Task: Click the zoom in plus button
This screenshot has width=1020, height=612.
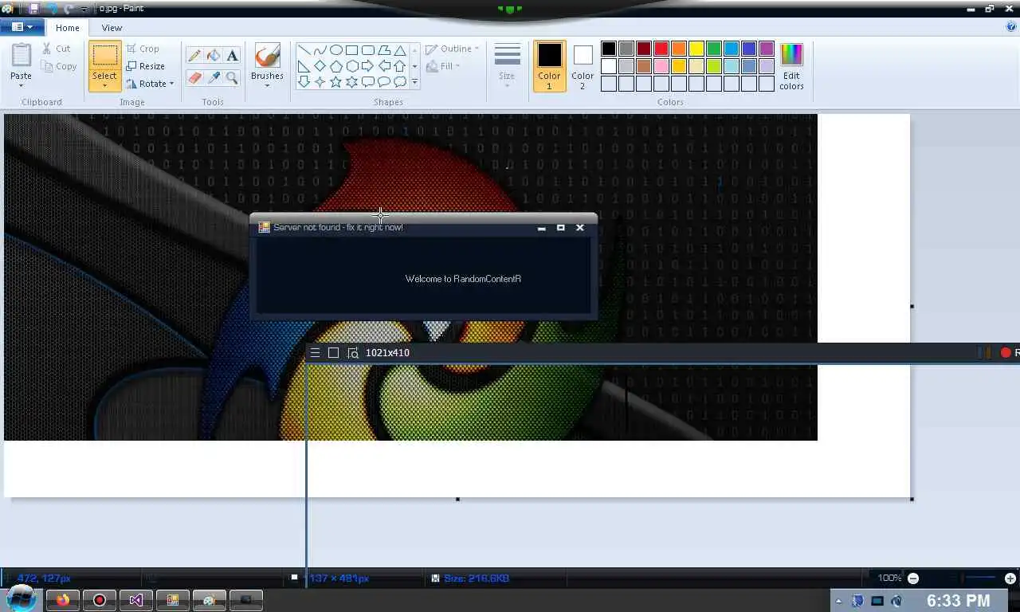Action: pyautogui.click(x=1010, y=579)
